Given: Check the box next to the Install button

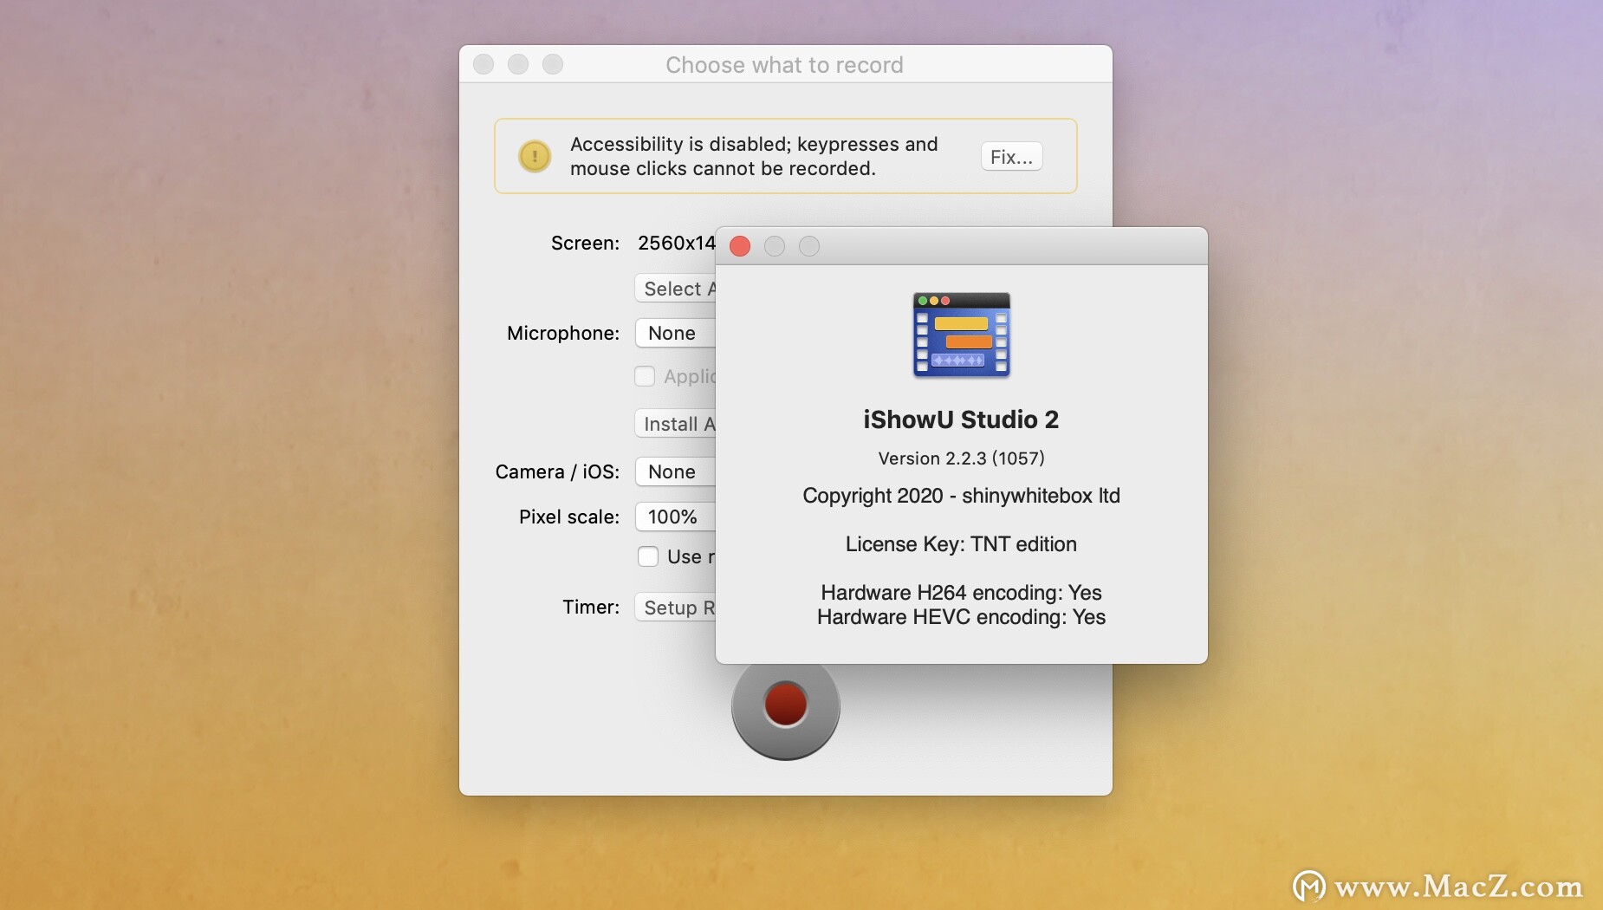Looking at the screenshot, I should pyautogui.click(x=645, y=376).
